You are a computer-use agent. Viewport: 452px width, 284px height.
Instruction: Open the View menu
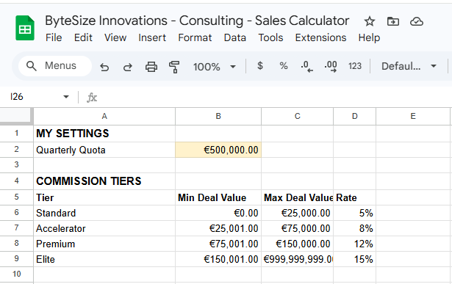click(115, 37)
